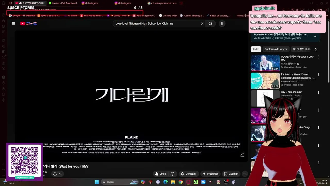The width and height of the screenshot is (330, 186).
Task: Share the video with Compartir
Action: tap(188, 174)
